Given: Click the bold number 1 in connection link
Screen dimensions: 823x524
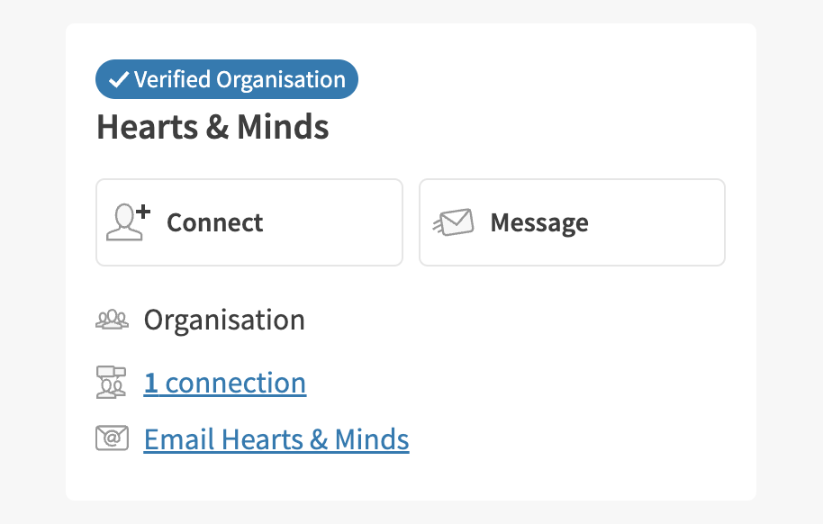Looking at the screenshot, I should coord(151,384).
